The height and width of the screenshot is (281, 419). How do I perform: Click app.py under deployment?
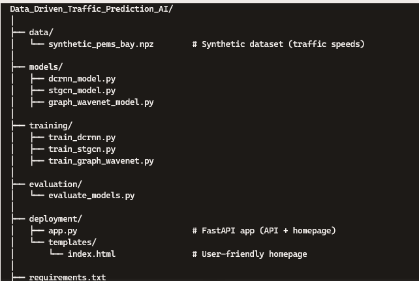point(63,231)
